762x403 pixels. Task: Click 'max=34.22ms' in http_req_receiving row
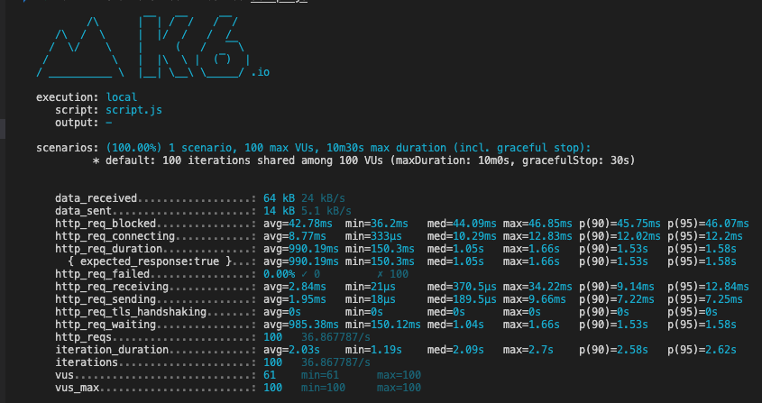click(537, 287)
